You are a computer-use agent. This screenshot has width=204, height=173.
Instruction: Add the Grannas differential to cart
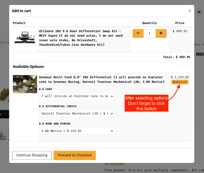180,82
